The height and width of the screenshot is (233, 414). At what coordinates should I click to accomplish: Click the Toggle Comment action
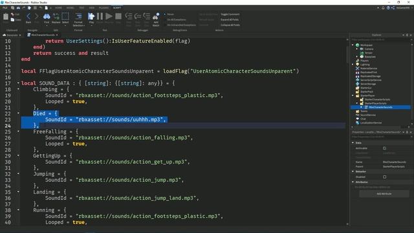click(x=230, y=14)
